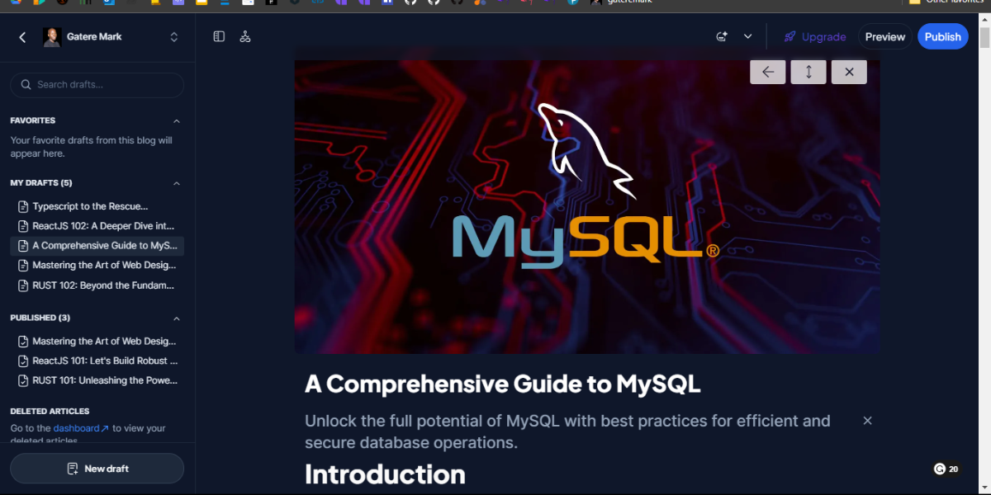The width and height of the screenshot is (991, 495).
Task: Click the page vertical scrollbar thumb
Action: (x=984, y=38)
